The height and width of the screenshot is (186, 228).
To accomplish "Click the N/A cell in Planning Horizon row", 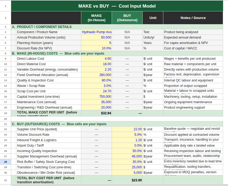I will (127, 43).
